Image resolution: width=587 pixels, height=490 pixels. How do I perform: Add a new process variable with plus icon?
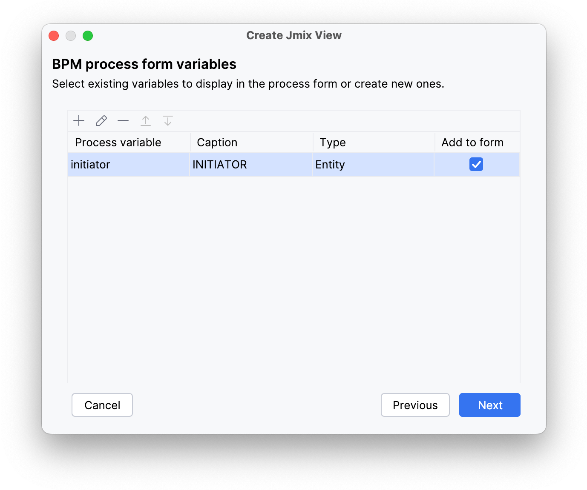click(79, 121)
